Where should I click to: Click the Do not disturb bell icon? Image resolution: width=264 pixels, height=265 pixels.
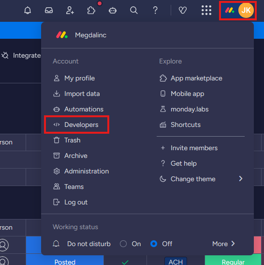pos(56,244)
